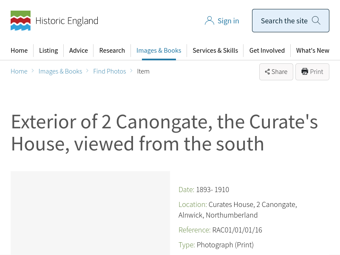Open the Get Involved section
The width and height of the screenshot is (340, 255).
click(267, 50)
